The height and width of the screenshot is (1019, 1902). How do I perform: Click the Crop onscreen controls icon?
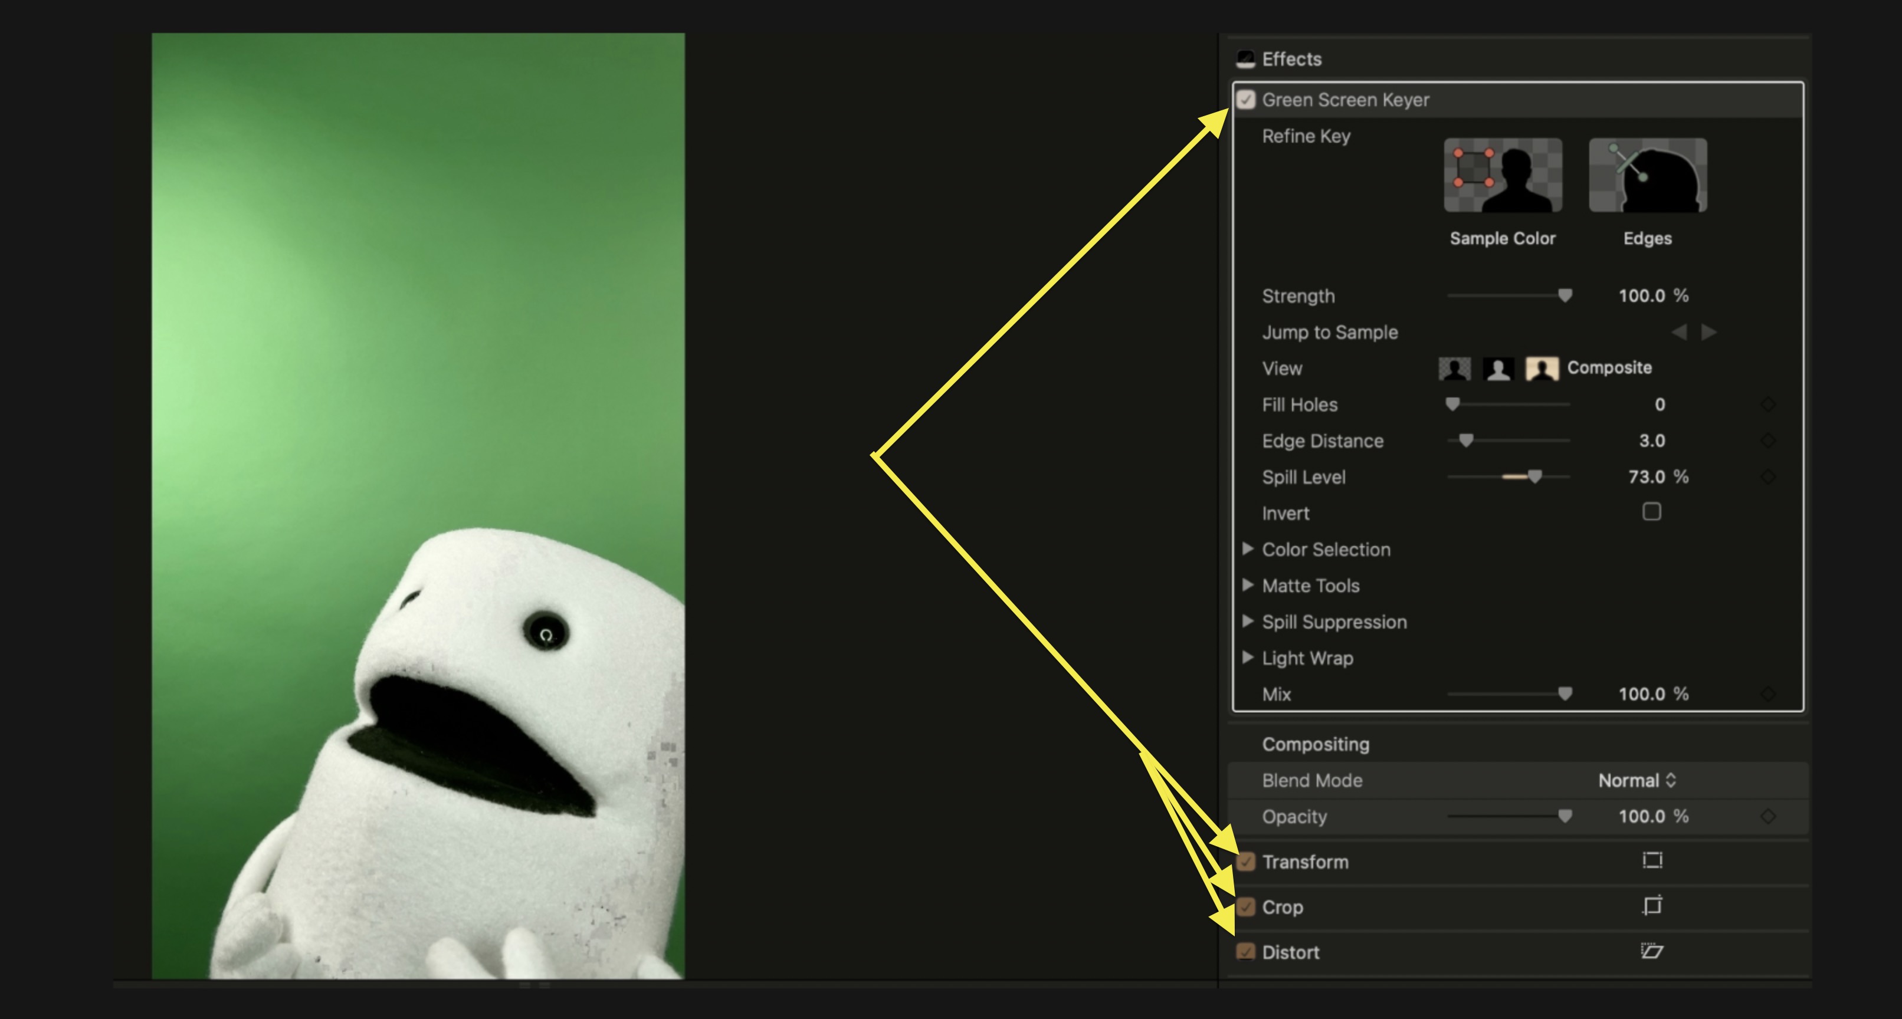(1652, 905)
